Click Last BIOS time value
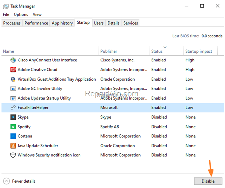Image resolution: width=225 pixels, height=188 pixels. 212,36
